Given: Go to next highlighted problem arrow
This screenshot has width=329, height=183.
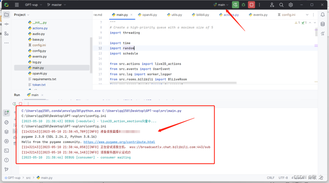Looking at the screenshot, I should (x=315, y=22).
